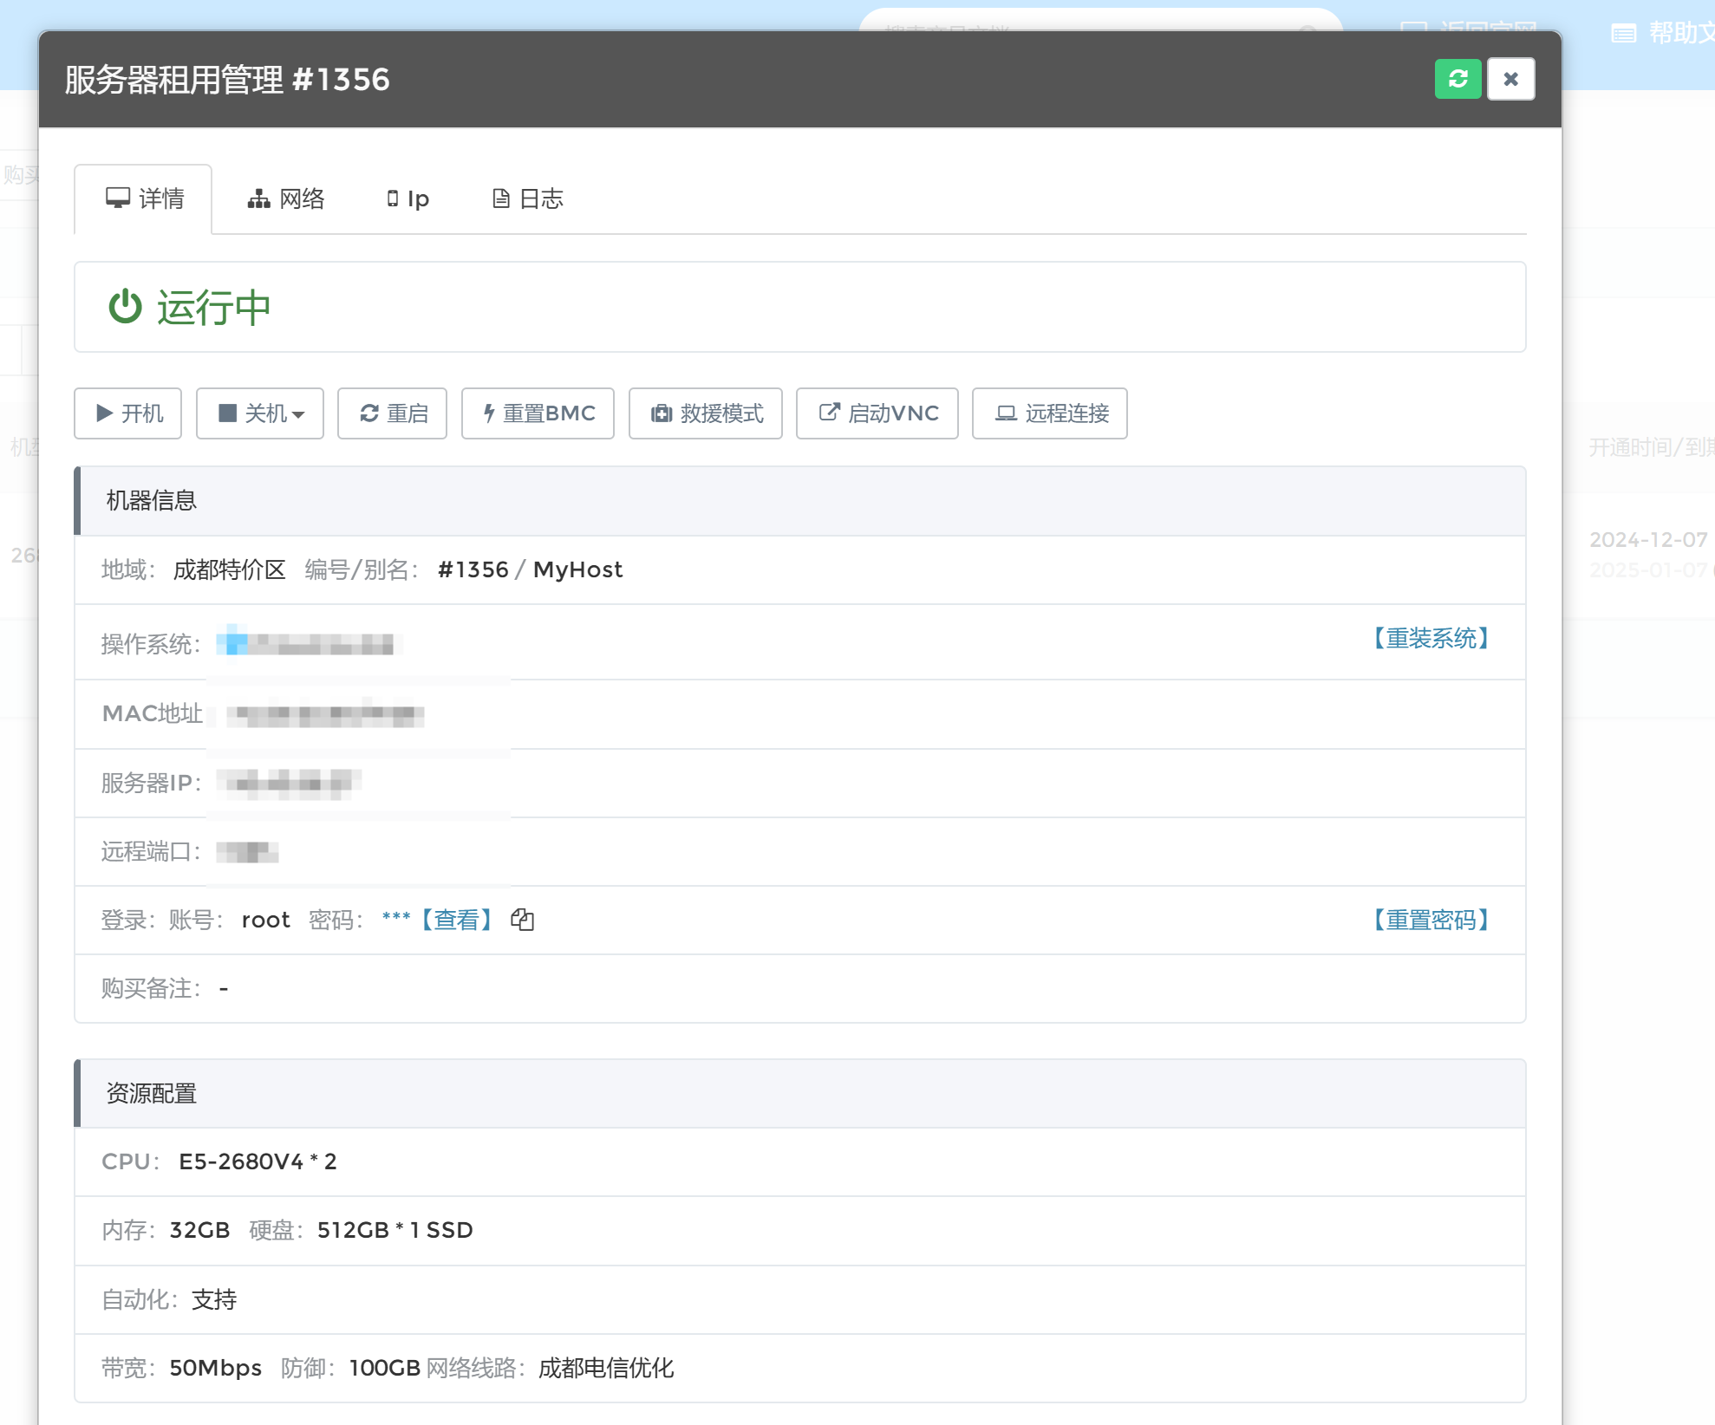Enter rescue mode via 救援模式
Image resolution: width=1715 pixels, height=1425 pixels.
point(706,413)
